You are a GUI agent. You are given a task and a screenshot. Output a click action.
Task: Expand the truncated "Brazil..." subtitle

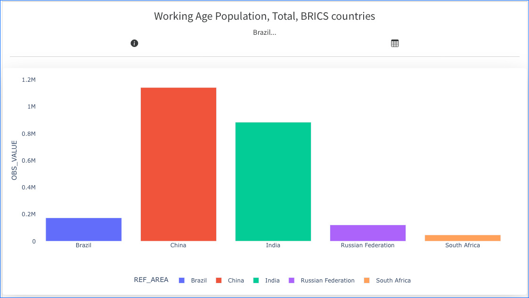click(x=264, y=32)
